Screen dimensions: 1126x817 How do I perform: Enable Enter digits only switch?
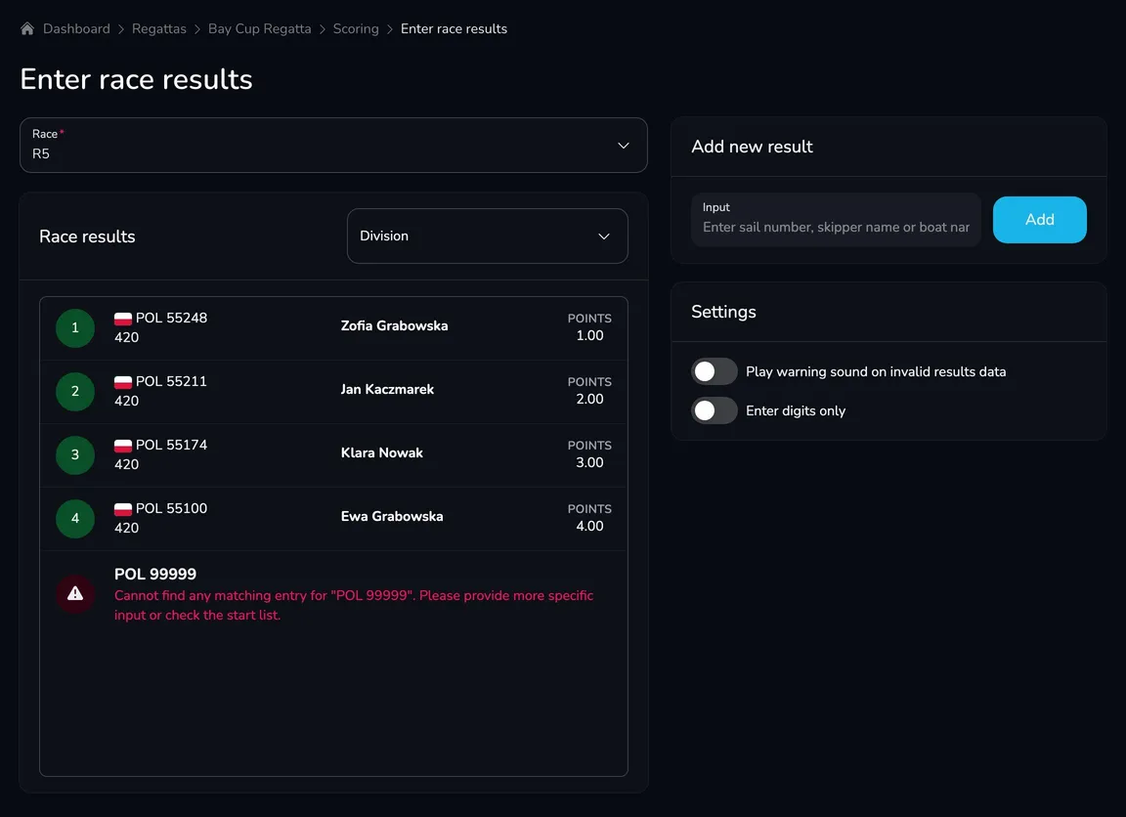click(x=714, y=410)
